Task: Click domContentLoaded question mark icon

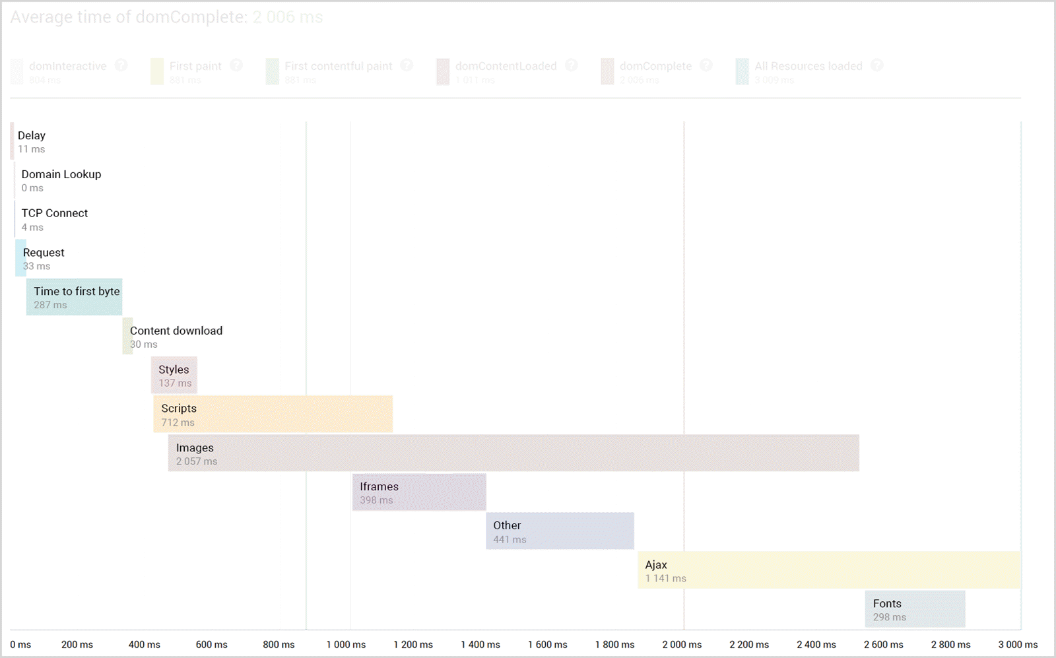Action: [x=572, y=65]
